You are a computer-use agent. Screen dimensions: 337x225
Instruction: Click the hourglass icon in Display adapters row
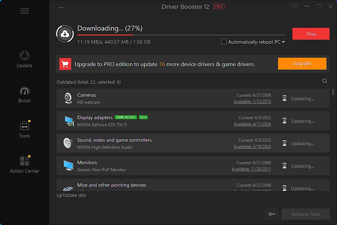[284, 121]
